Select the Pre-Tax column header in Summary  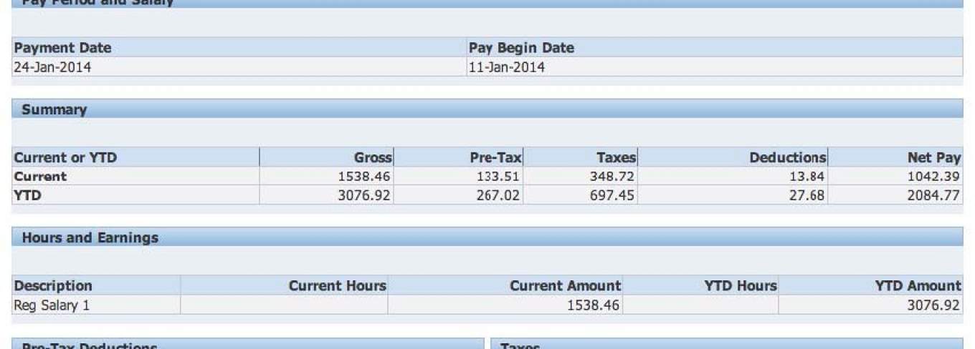click(495, 157)
